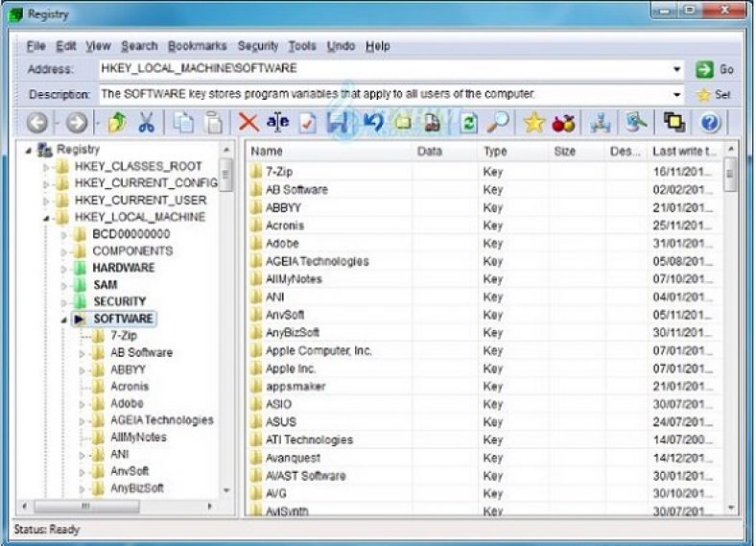The image size is (756, 546).
Task: Select ATI Technologies in list
Action: [x=484, y=439]
